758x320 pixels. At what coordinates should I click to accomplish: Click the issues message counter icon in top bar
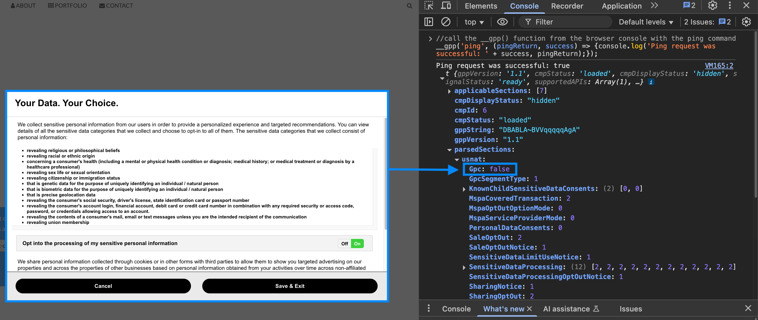689,6
